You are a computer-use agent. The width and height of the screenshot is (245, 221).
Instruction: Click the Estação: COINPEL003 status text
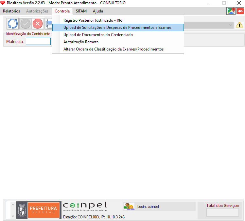[94, 217]
